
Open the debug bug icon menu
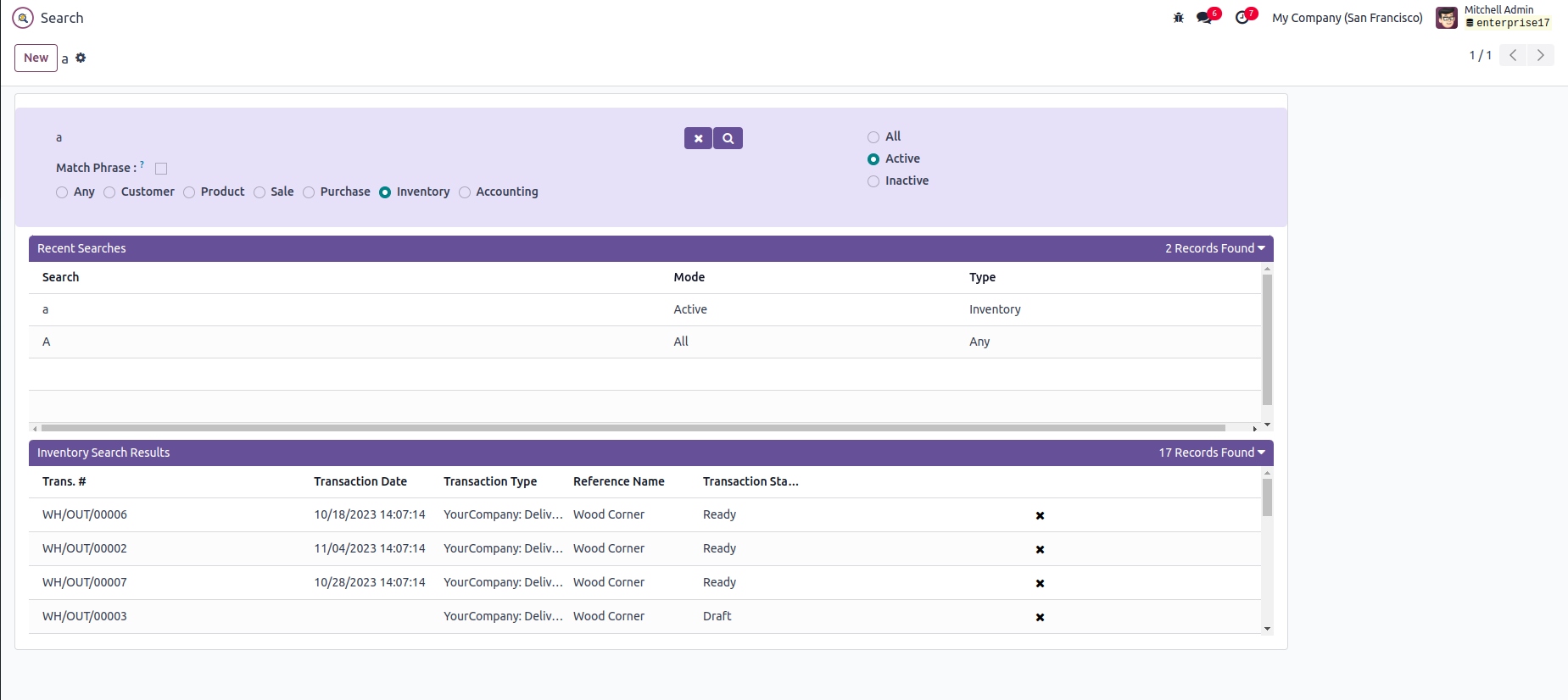point(1178,18)
